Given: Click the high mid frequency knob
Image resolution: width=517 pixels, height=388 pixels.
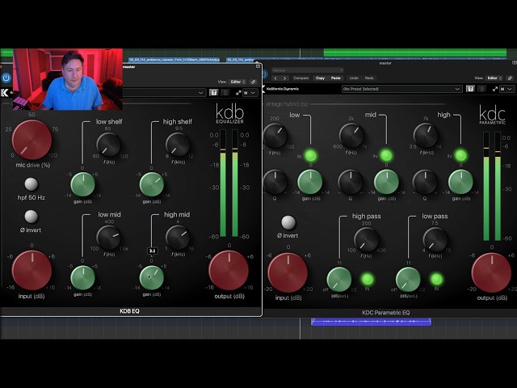Looking at the screenshot, I should 178,238.
